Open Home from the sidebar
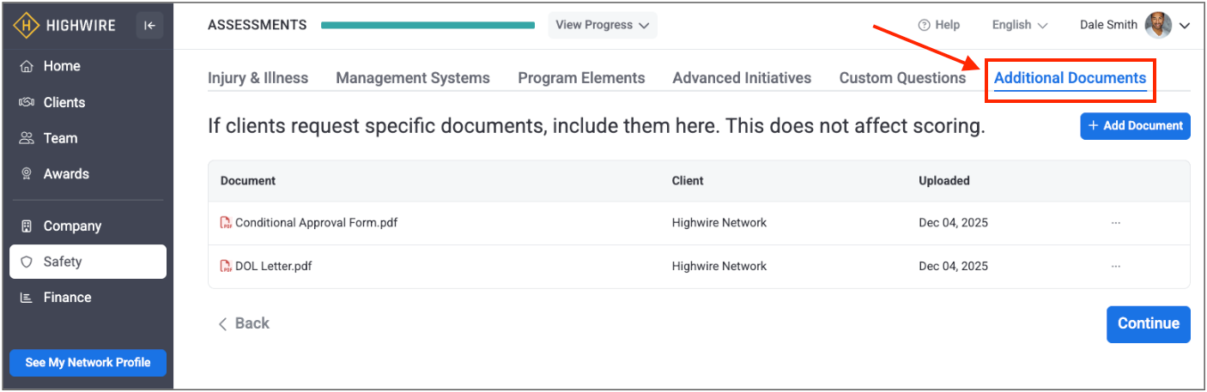Viewport: 1207px width, 392px height. point(62,66)
